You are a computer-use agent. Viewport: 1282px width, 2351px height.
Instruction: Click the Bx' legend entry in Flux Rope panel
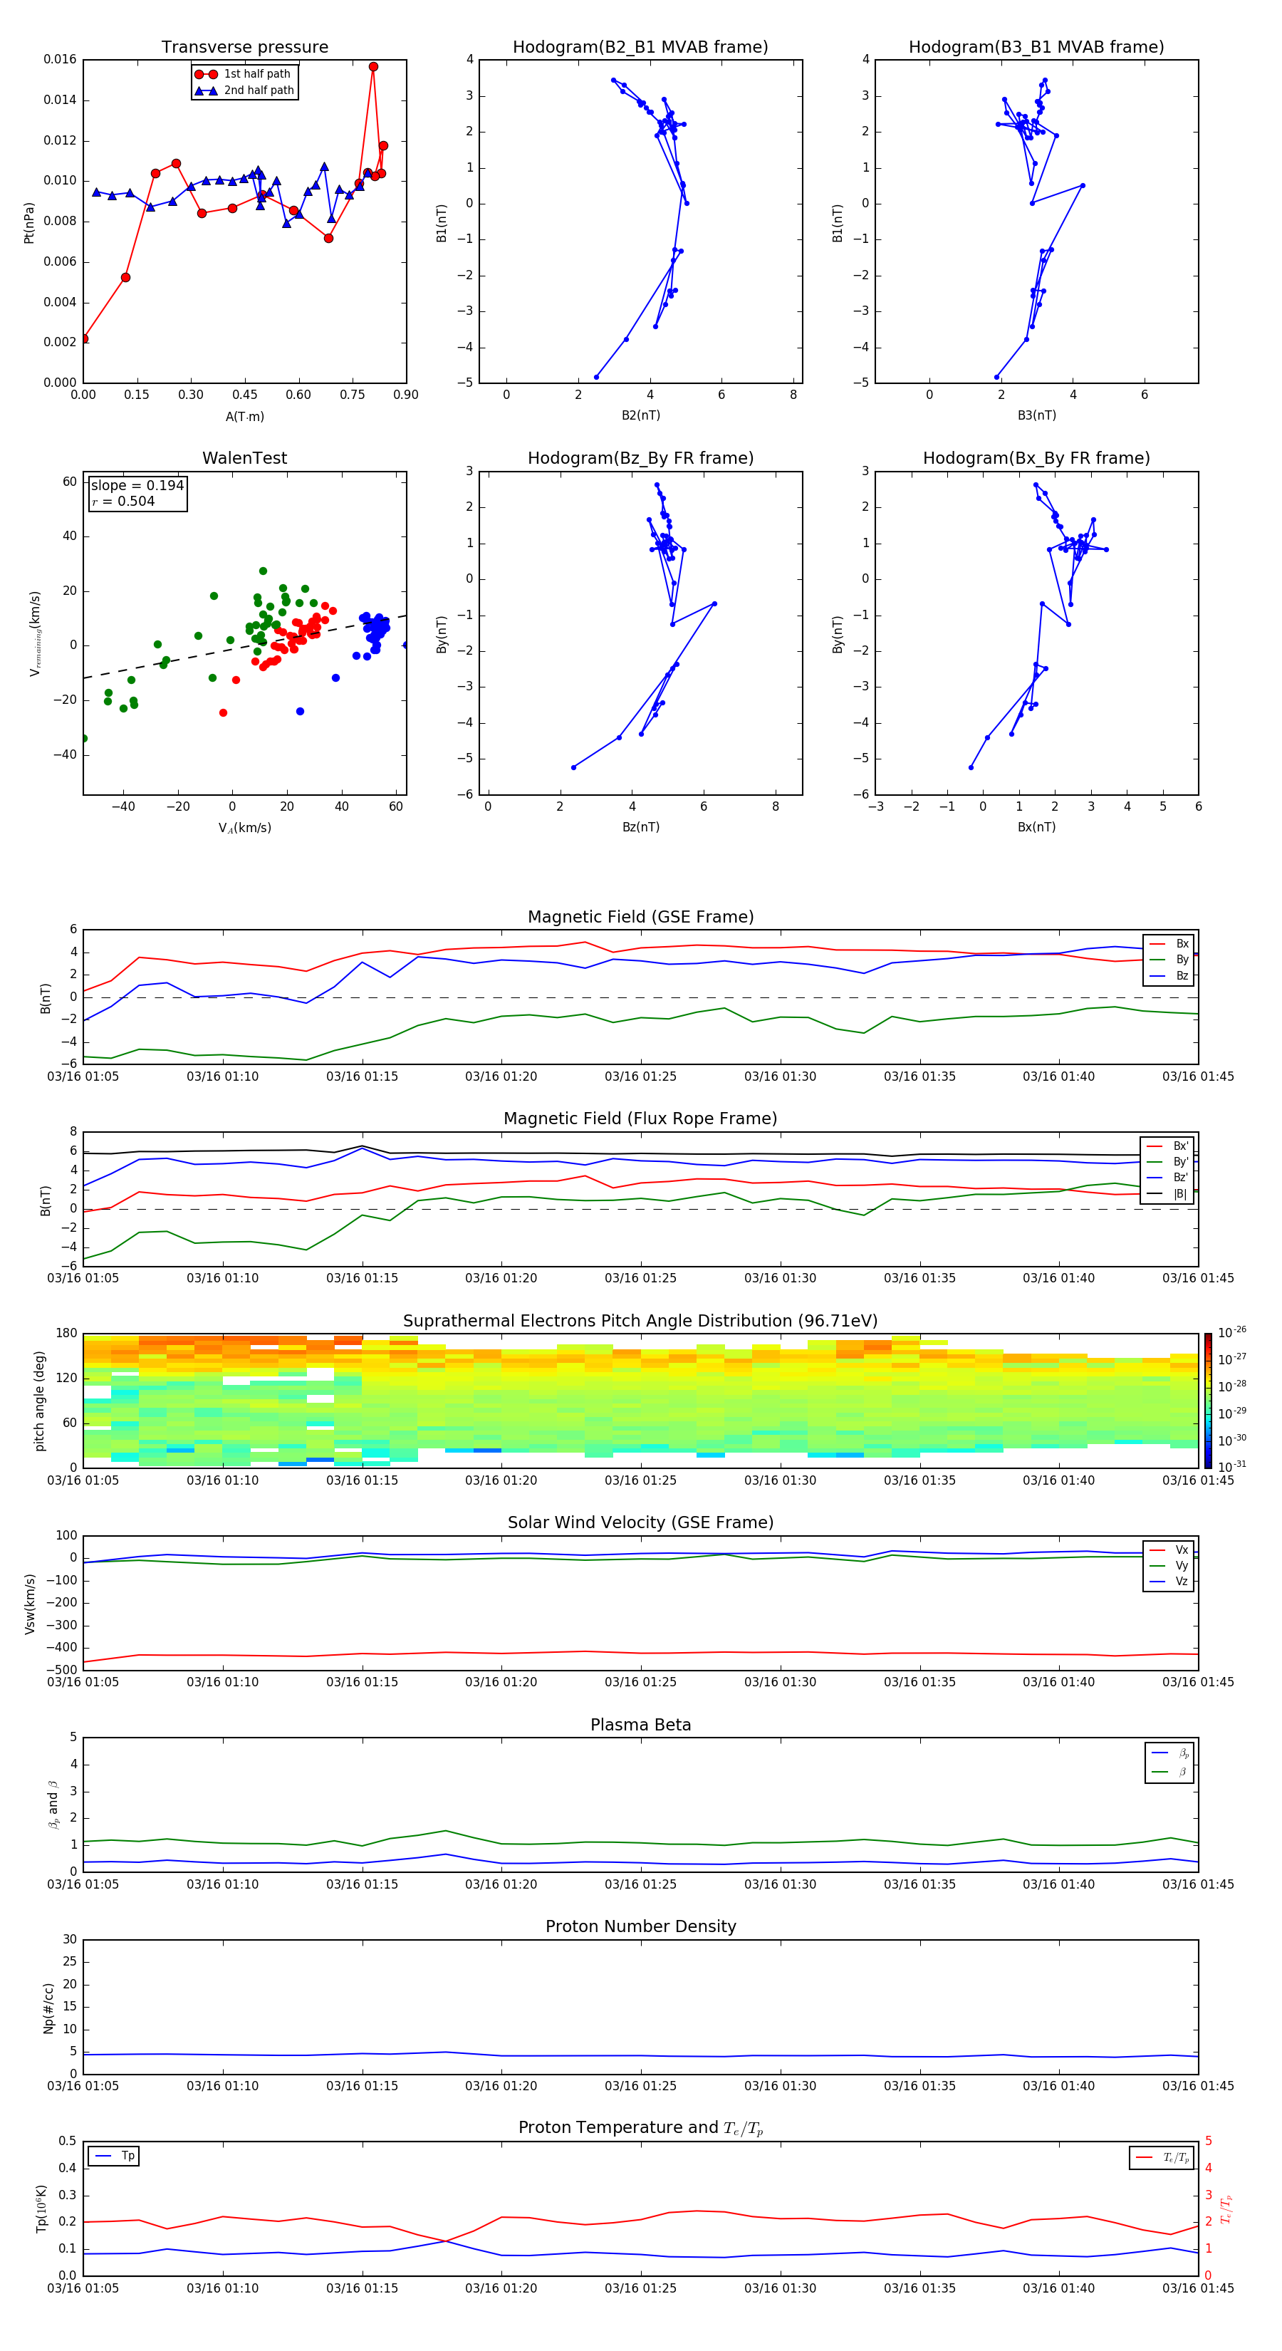[x=1167, y=1146]
